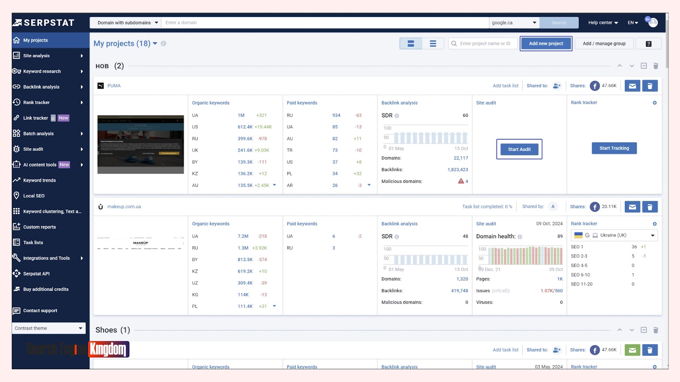Click info icon next to Domain health
Viewport: 680px width, 382px height.
pyautogui.click(x=520, y=237)
